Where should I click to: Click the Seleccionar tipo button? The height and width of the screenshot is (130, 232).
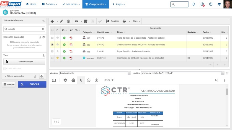tap(24, 62)
